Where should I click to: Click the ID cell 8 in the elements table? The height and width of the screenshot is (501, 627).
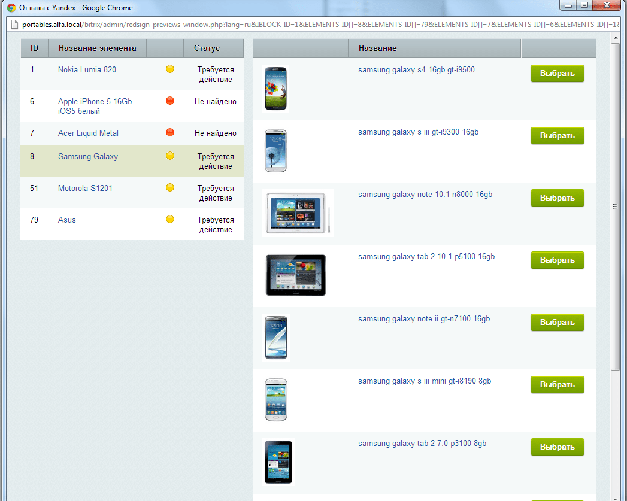click(32, 156)
